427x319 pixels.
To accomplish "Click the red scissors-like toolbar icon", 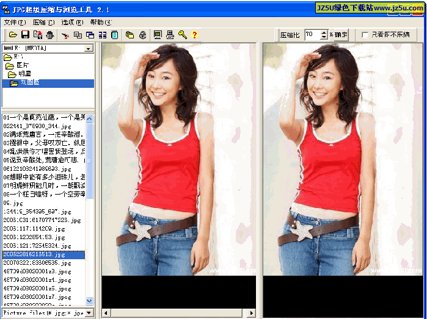I will pyautogui.click(x=65, y=35).
